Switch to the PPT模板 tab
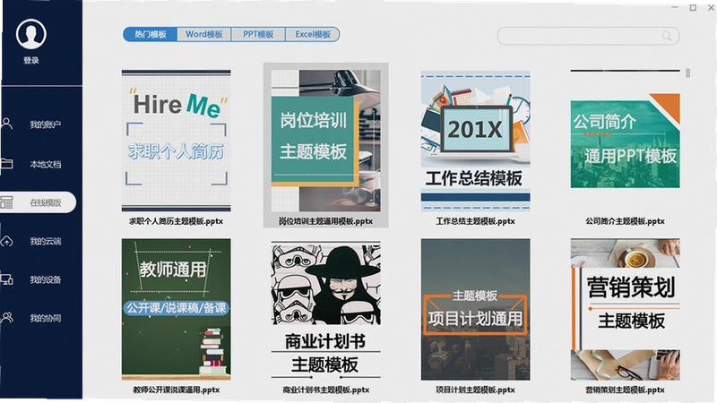Image resolution: width=717 pixels, height=403 pixels. pos(258,34)
